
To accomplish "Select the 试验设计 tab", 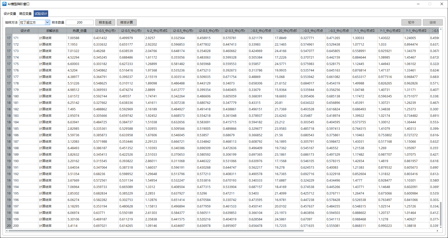I will click(x=41, y=14).
